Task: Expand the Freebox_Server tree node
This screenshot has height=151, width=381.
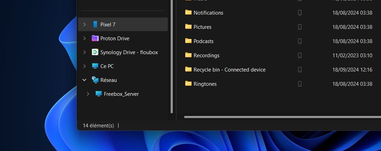Action: pyautogui.click(x=88, y=94)
